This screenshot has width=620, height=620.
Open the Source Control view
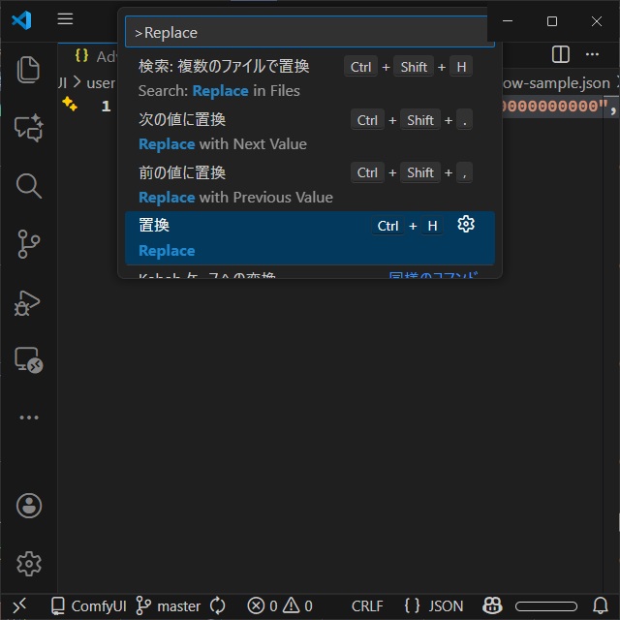[29, 245]
